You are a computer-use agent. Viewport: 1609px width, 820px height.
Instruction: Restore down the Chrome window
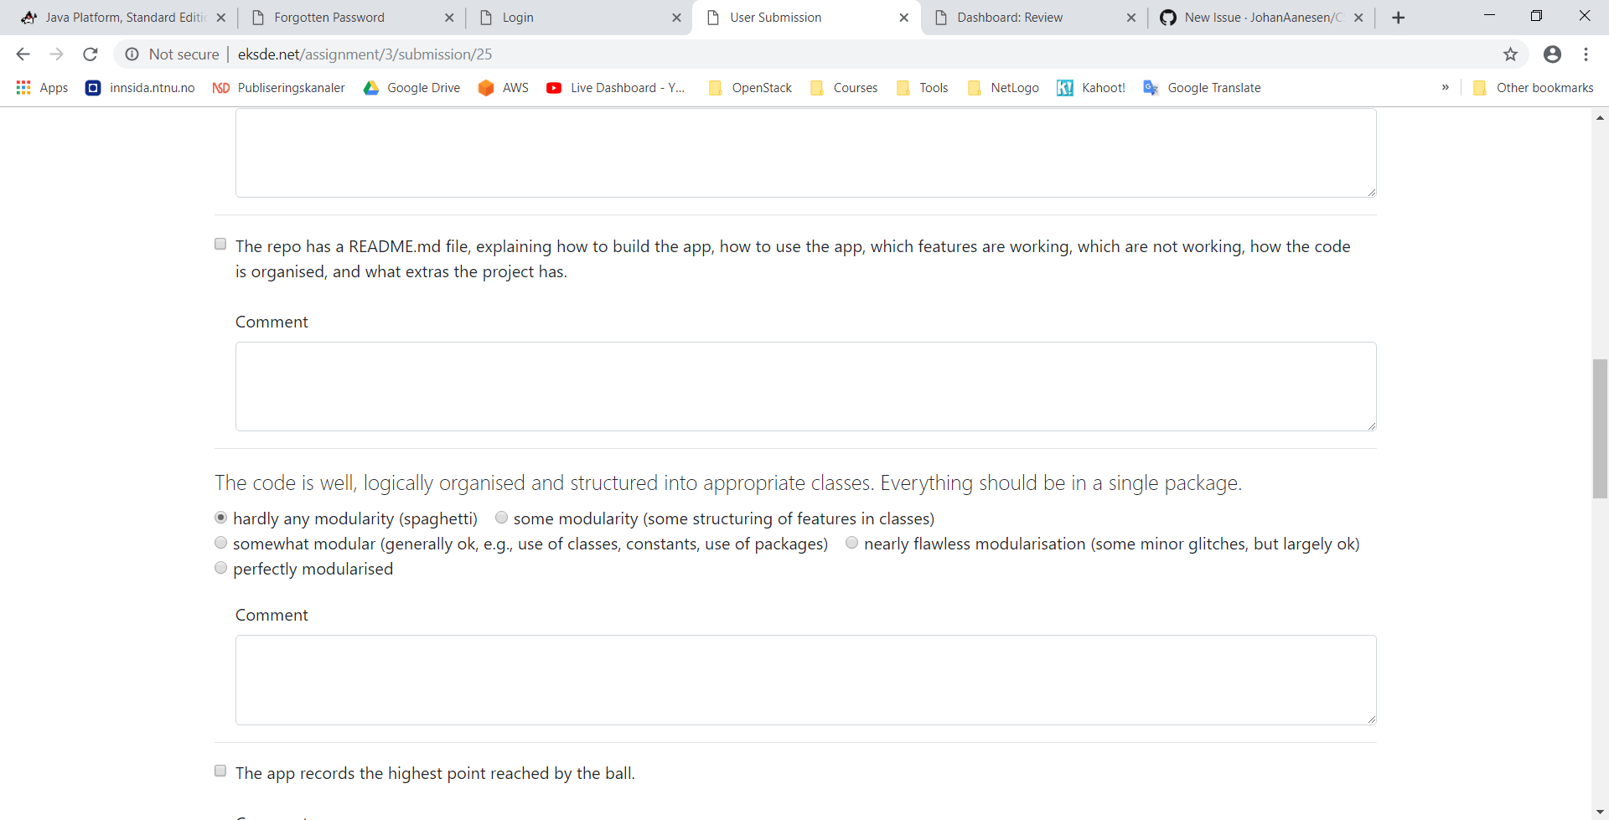pyautogui.click(x=1536, y=16)
